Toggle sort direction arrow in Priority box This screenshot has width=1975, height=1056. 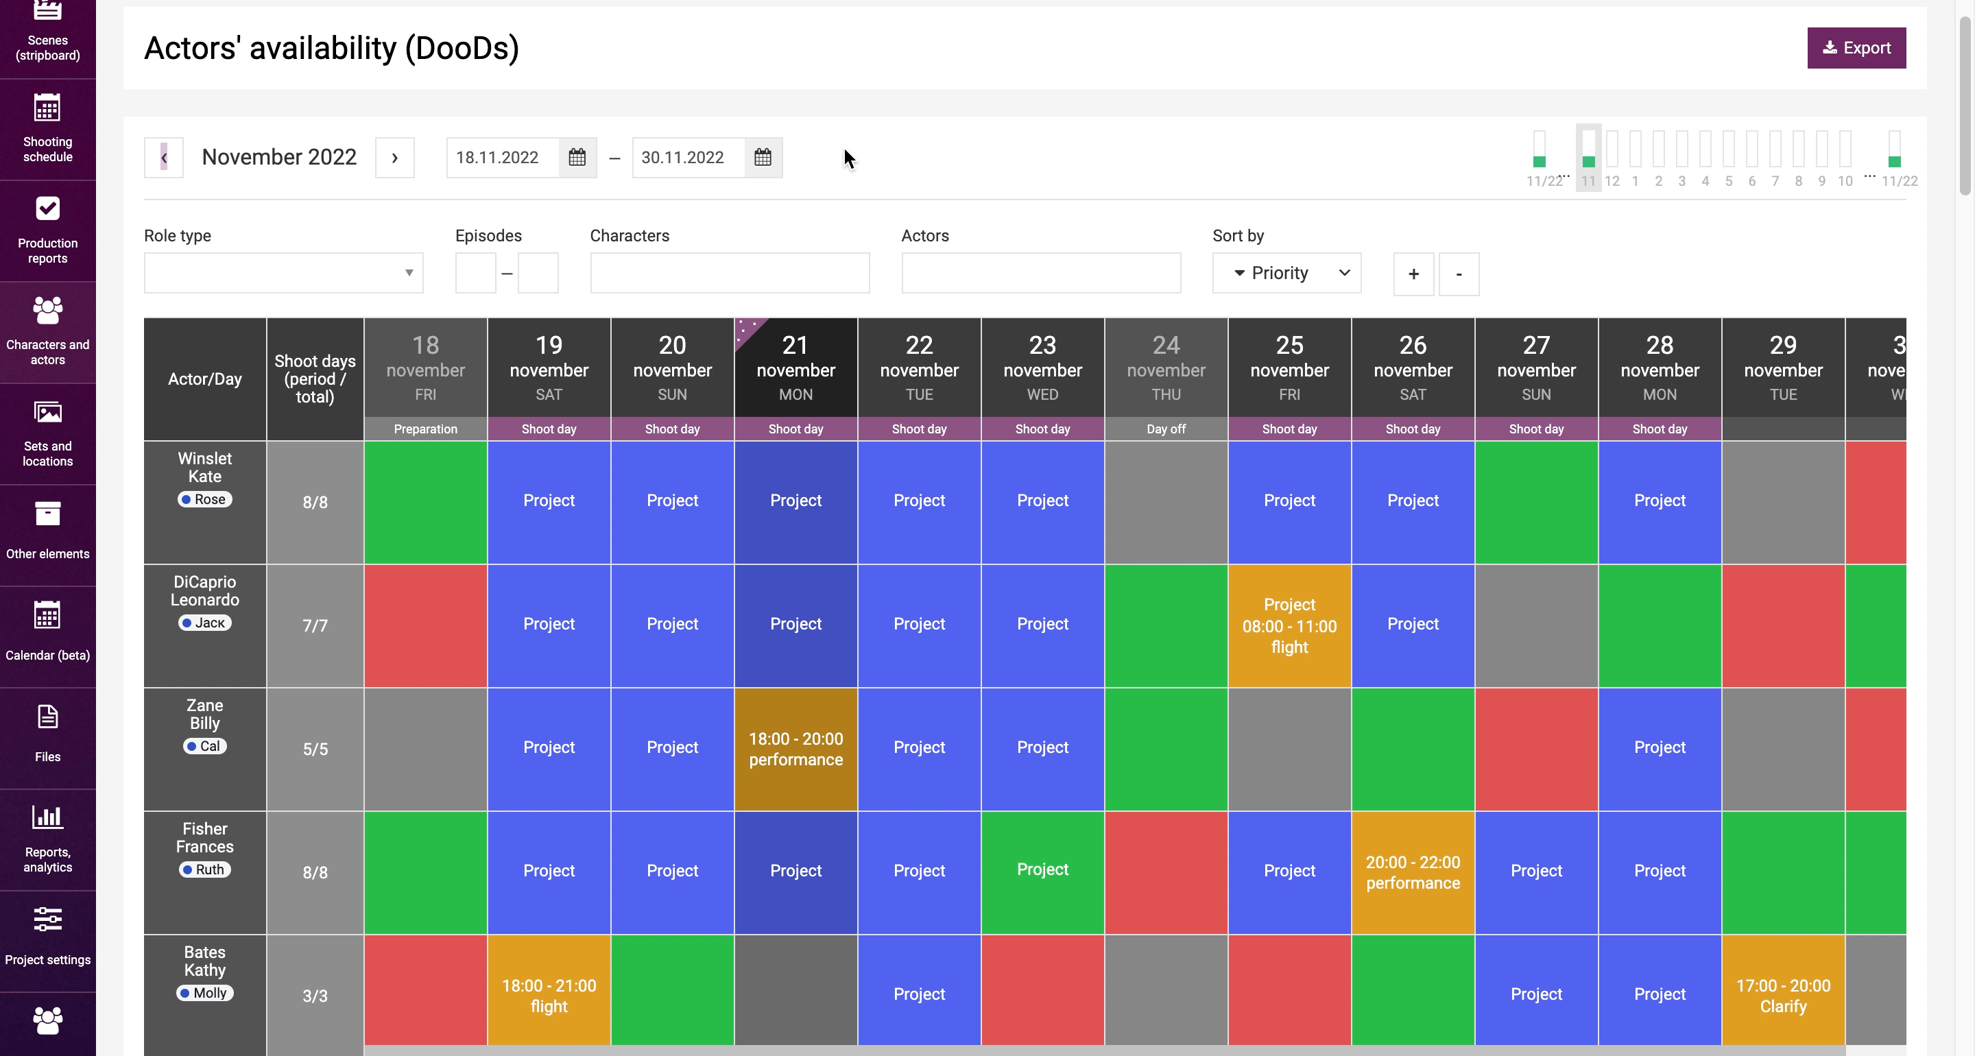[1239, 273]
